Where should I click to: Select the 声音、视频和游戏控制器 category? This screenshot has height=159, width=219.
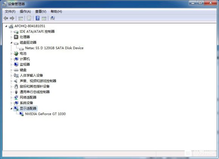[x=38, y=81]
